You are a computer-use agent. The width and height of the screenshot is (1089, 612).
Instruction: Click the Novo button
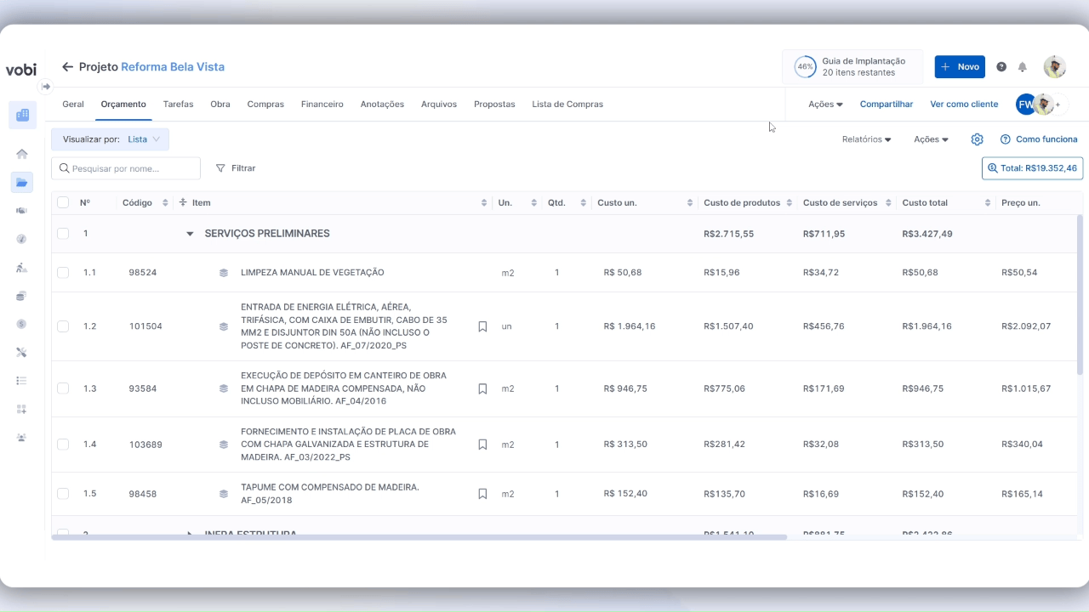(x=959, y=67)
